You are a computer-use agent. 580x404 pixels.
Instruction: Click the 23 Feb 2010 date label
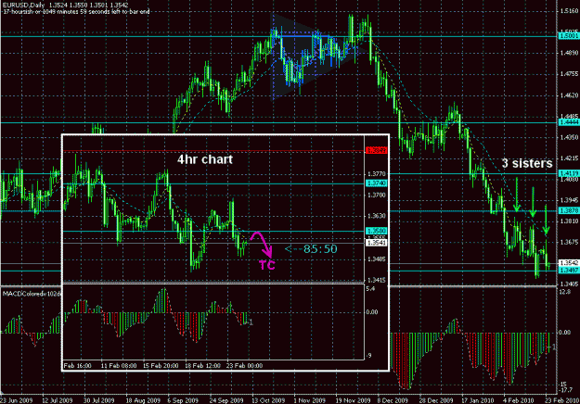561,400
